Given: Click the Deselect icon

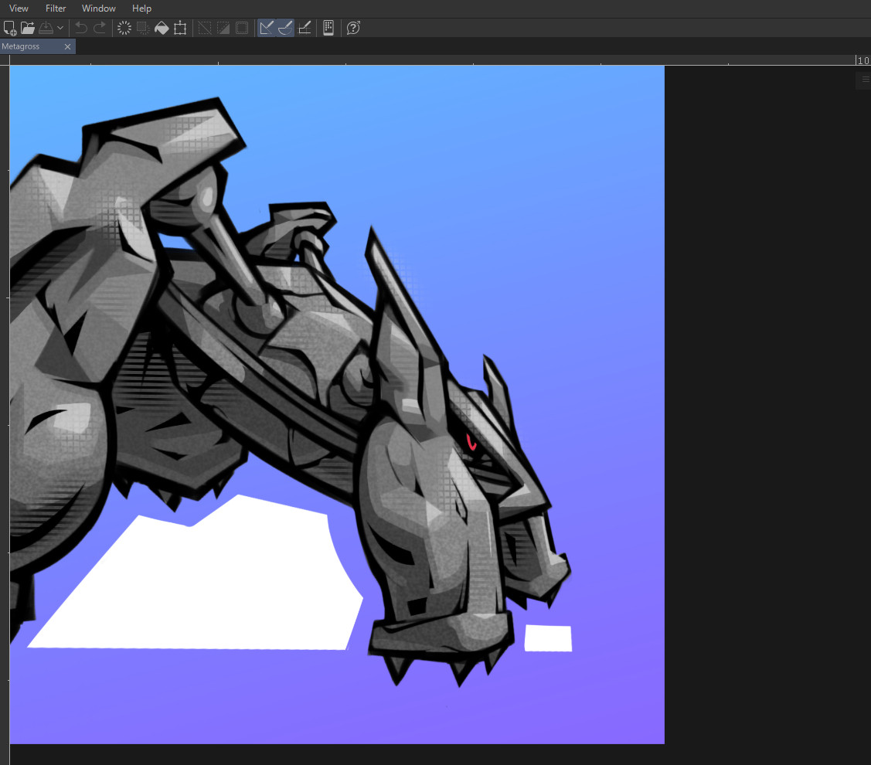Looking at the screenshot, I should pyautogui.click(x=205, y=28).
